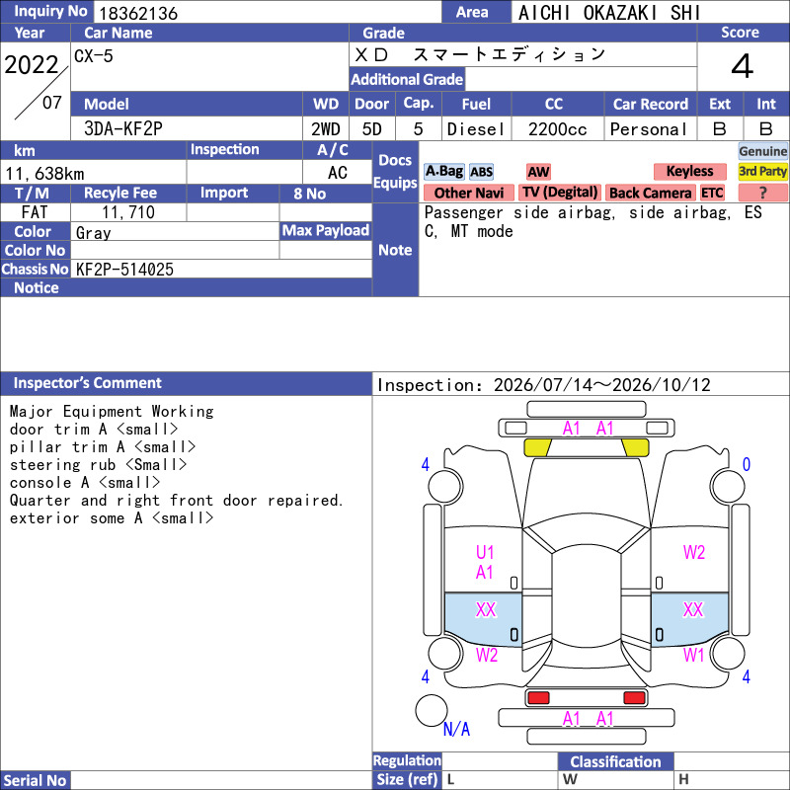
Task: Click the A-Bag equipment badge
Action: (x=443, y=171)
